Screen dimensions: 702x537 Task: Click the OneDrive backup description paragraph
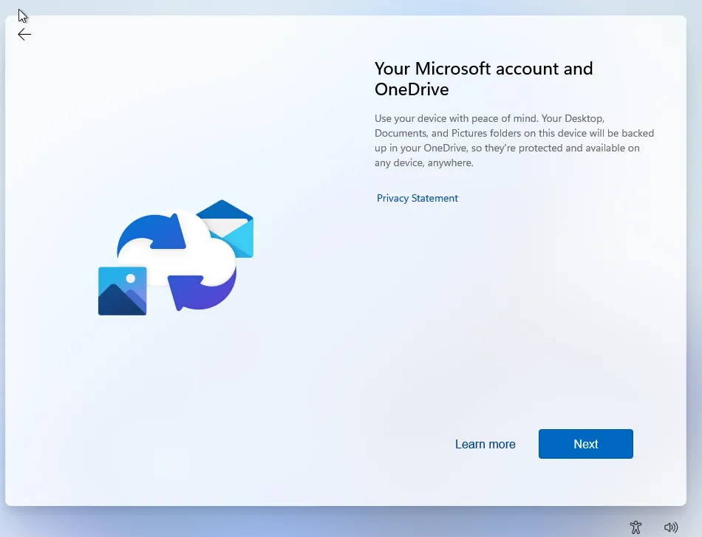(x=514, y=140)
